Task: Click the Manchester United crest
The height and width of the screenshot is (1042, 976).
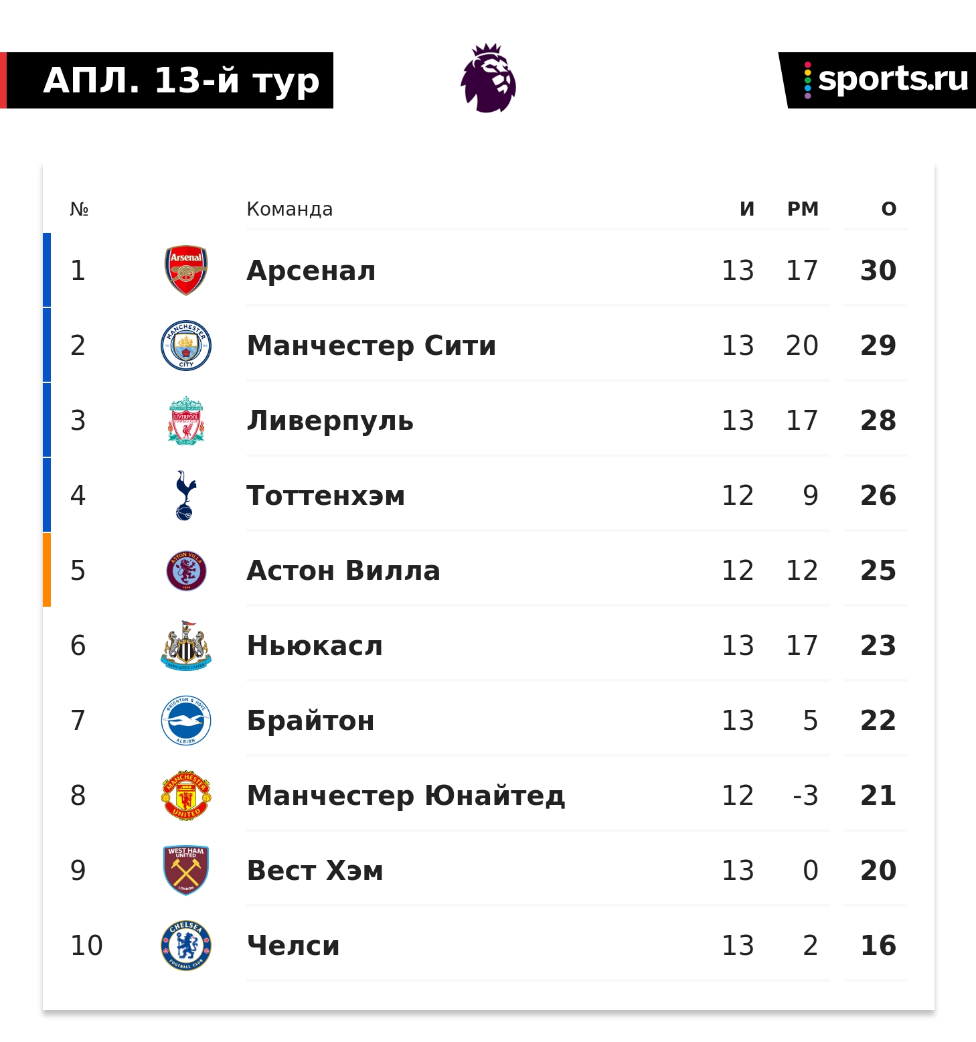Action: [186, 796]
